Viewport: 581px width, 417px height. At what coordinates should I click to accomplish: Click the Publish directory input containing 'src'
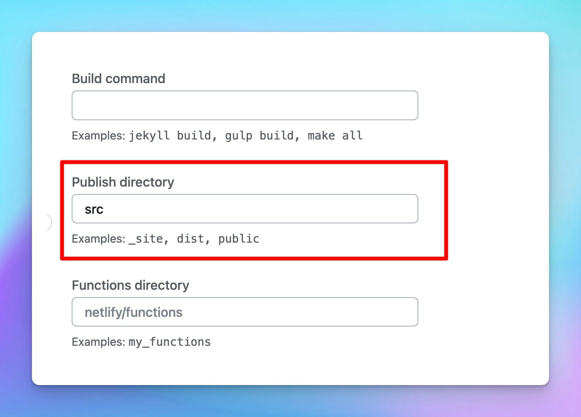point(245,208)
